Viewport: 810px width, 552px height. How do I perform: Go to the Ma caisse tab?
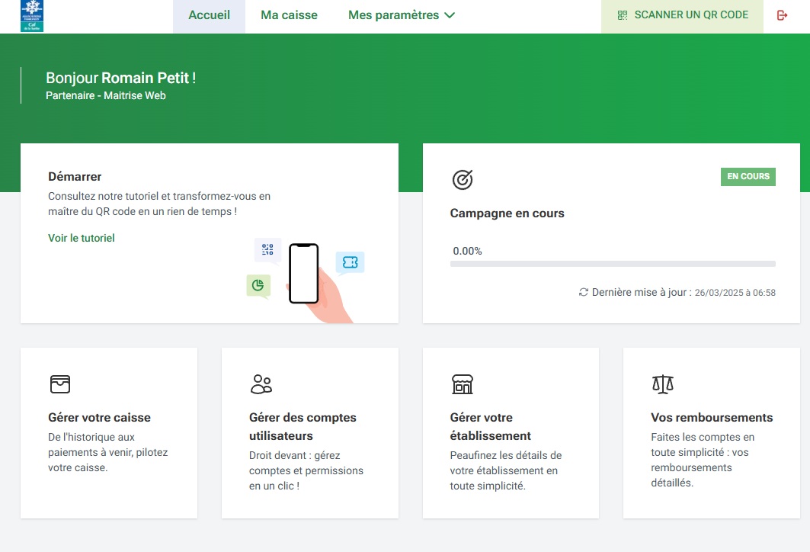289,15
